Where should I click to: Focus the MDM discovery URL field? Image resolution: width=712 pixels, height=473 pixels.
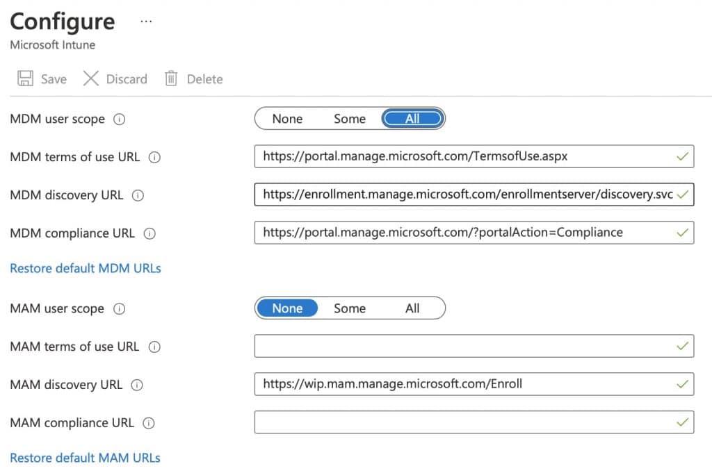(x=474, y=194)
